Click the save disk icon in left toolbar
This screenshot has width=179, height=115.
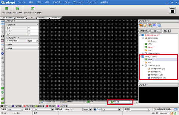click(2, 36)
